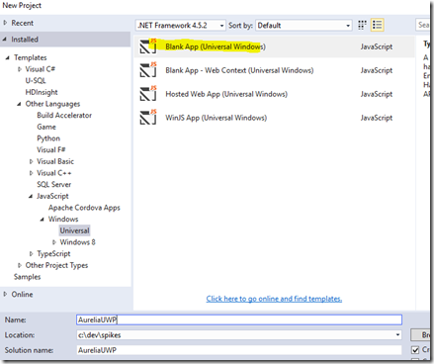Image resolution: width=434 pixels, height=364 pixels.
Task: Click the Location input field
Action: coord(239,335)
